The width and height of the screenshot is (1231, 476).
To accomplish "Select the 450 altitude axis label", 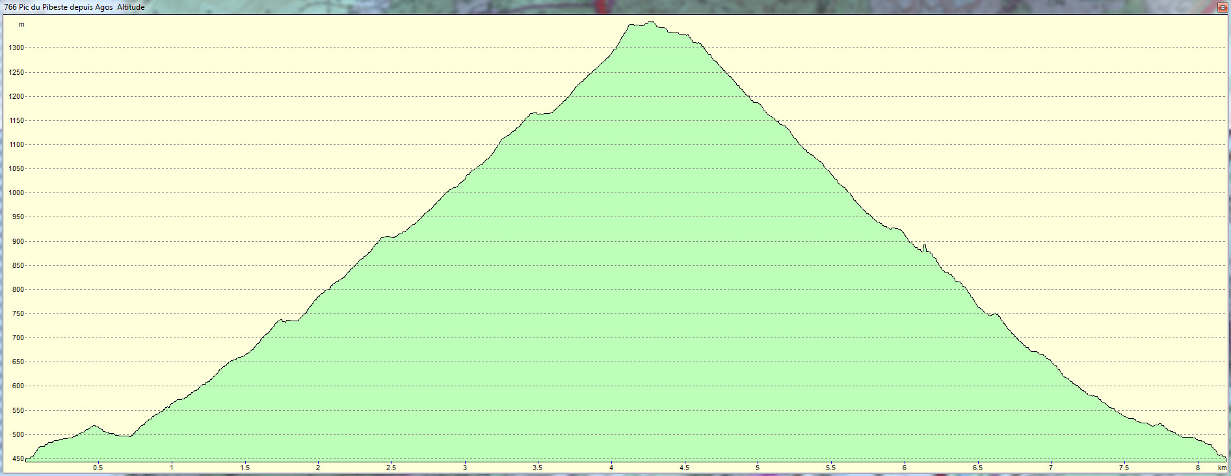I will click(18, 459).
